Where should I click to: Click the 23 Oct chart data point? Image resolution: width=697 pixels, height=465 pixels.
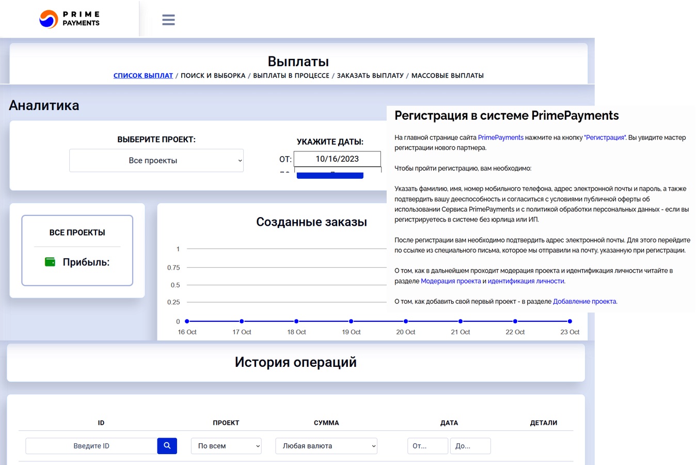point(570,321)
